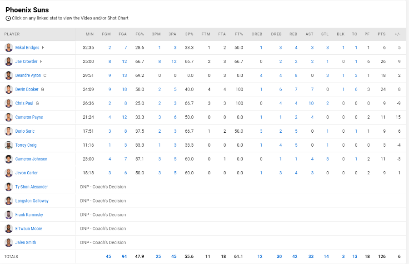The image size is (409, 264).
Task: Click the play-circle icon beside the video hint
Action: point(8,18)
